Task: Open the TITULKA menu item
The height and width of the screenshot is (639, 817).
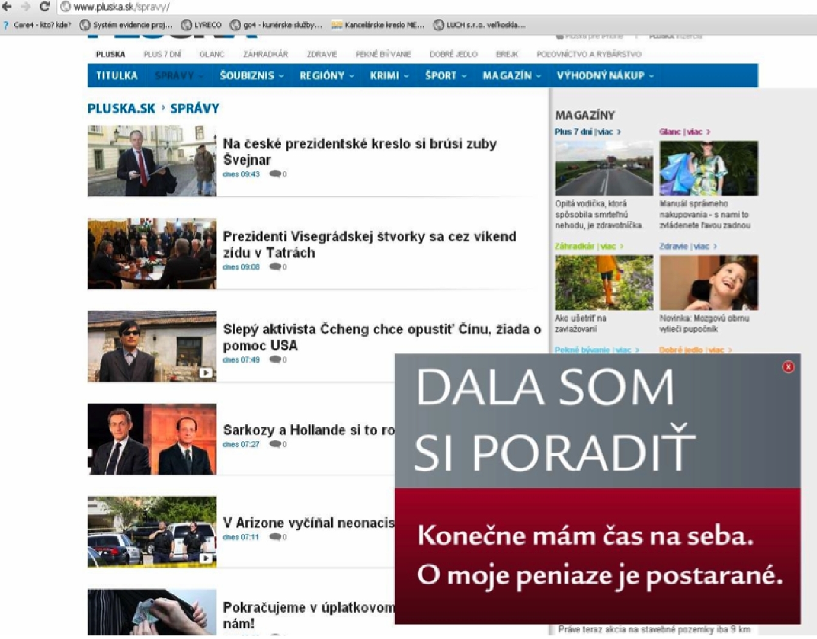Action: [x=117, y=75]
